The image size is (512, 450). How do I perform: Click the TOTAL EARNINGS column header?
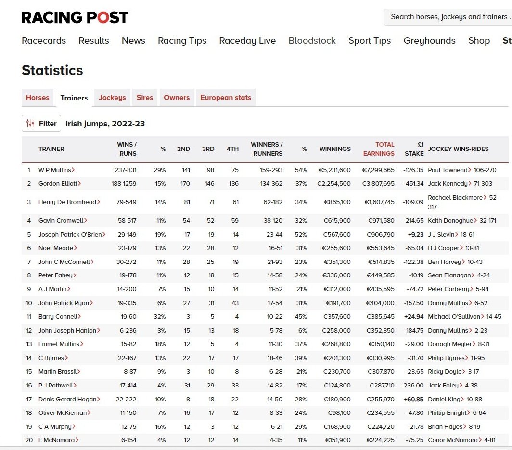(379, 149)
